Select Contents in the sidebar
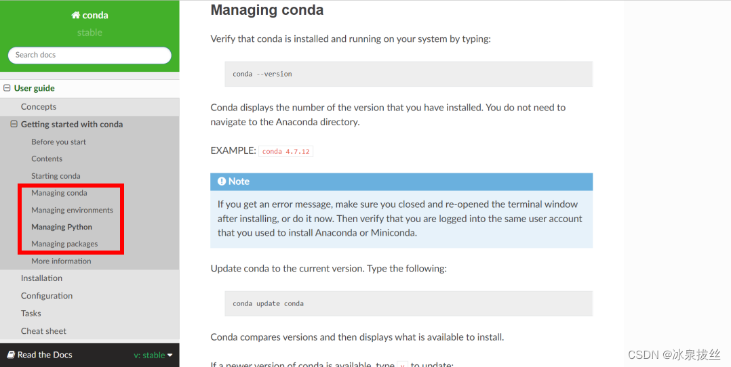 point(47,159)
